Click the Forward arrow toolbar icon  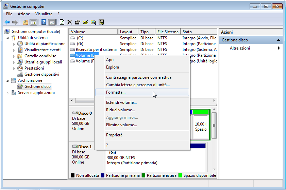[x=15, y=22]
